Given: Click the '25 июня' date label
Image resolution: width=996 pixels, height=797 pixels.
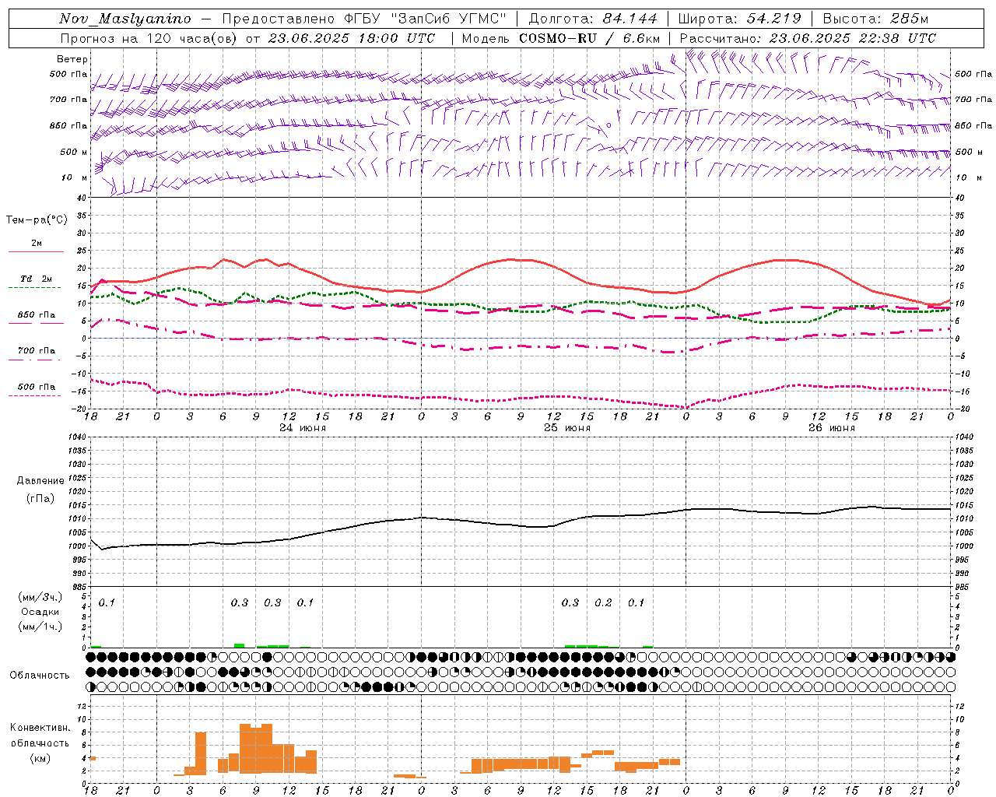Looking at the screenshot, I should pyautogui.click(x=567, y=428).
